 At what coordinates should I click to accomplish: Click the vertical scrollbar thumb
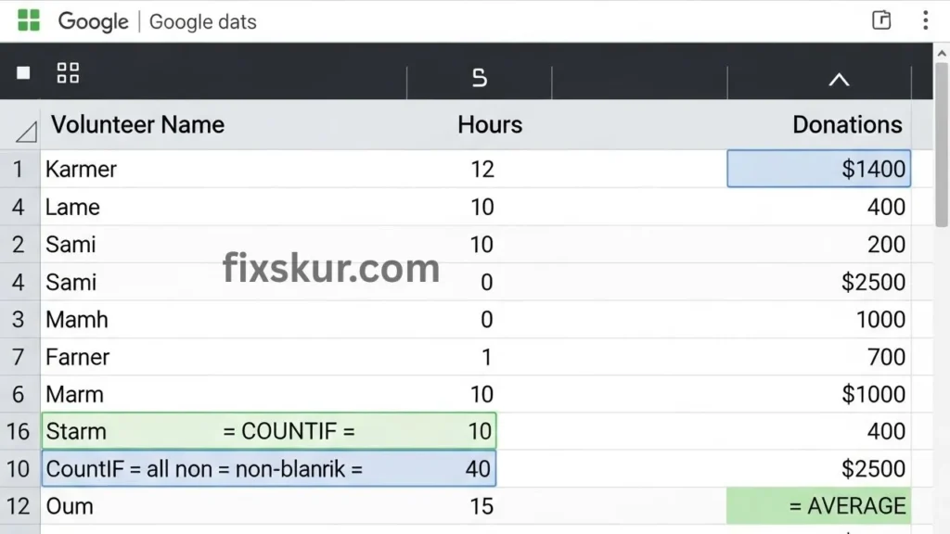[x=942, y=144]
